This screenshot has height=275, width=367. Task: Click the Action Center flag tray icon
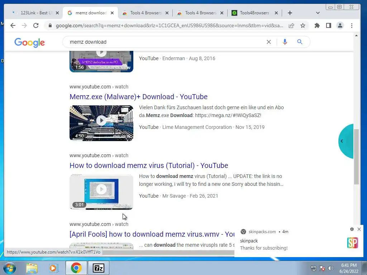click(x=322, y=268)
